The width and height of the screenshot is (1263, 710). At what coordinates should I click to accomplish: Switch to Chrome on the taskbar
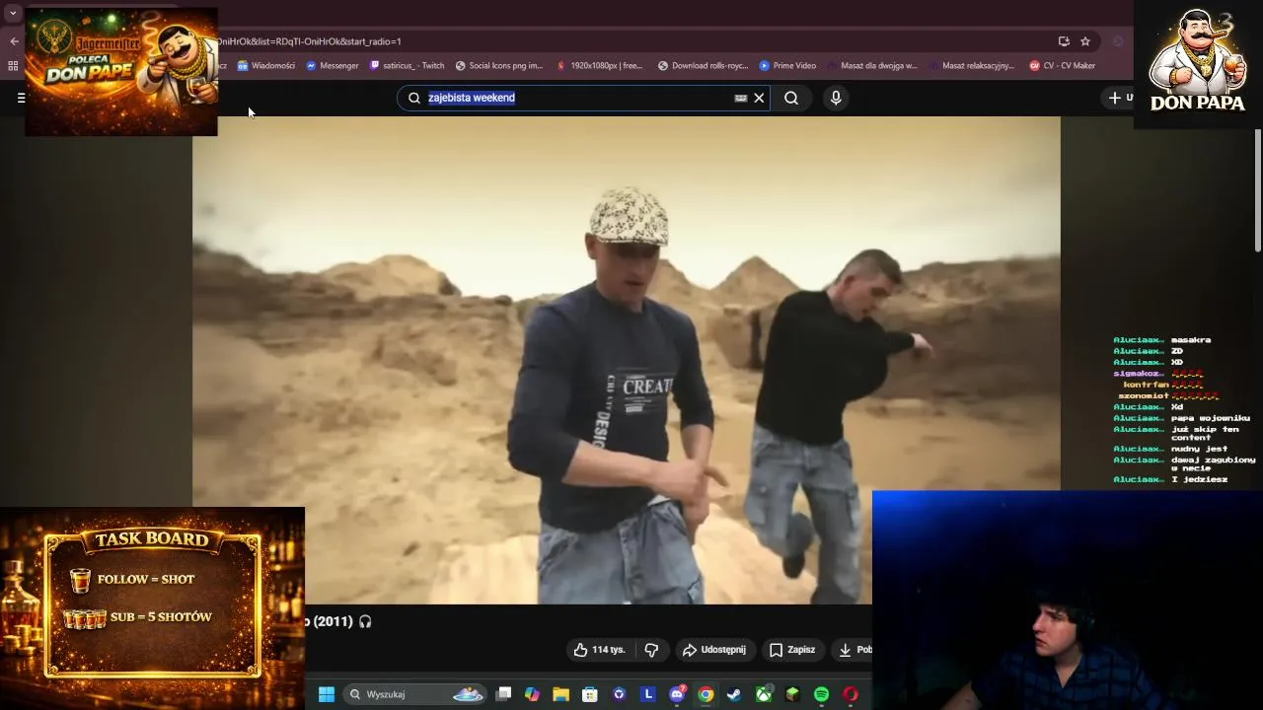706,694
